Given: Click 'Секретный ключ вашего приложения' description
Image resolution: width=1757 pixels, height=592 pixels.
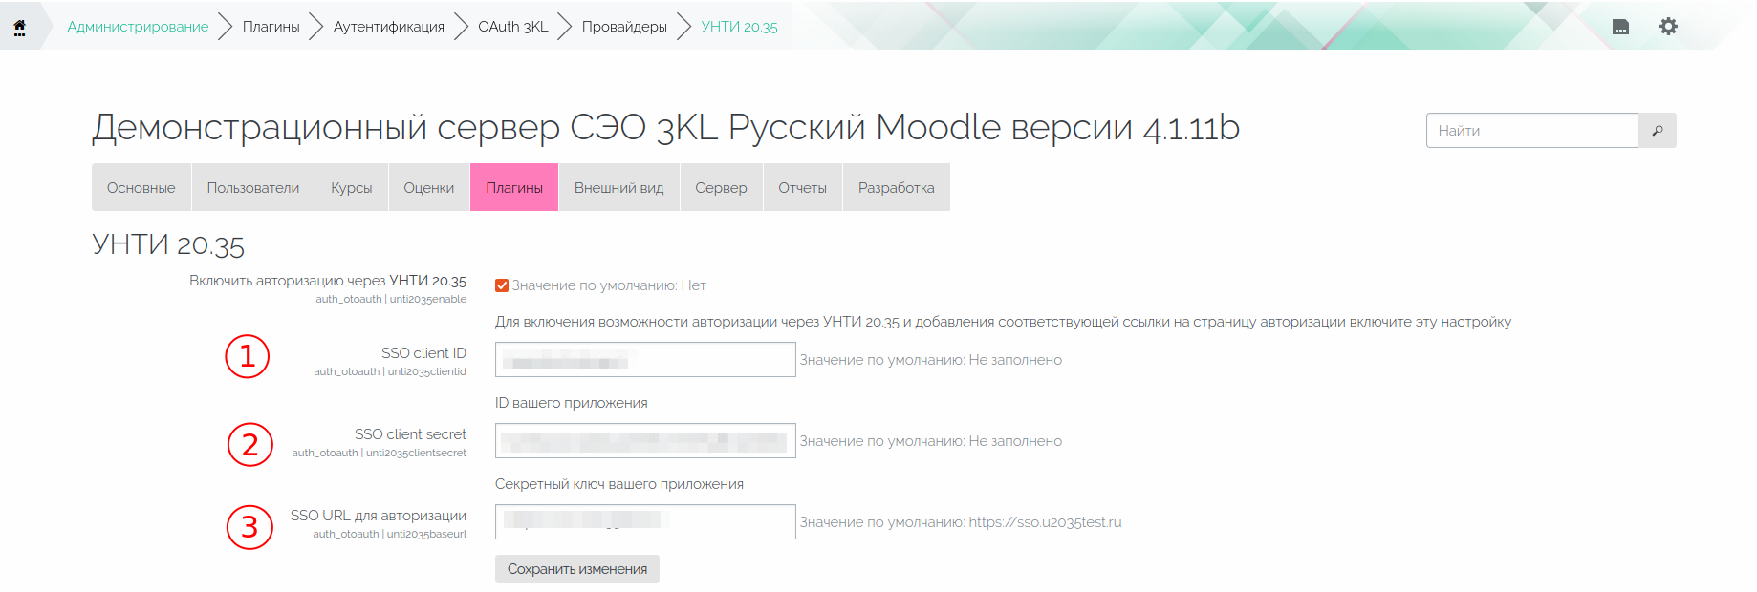Looking at the screenshot, I should 619,484.
